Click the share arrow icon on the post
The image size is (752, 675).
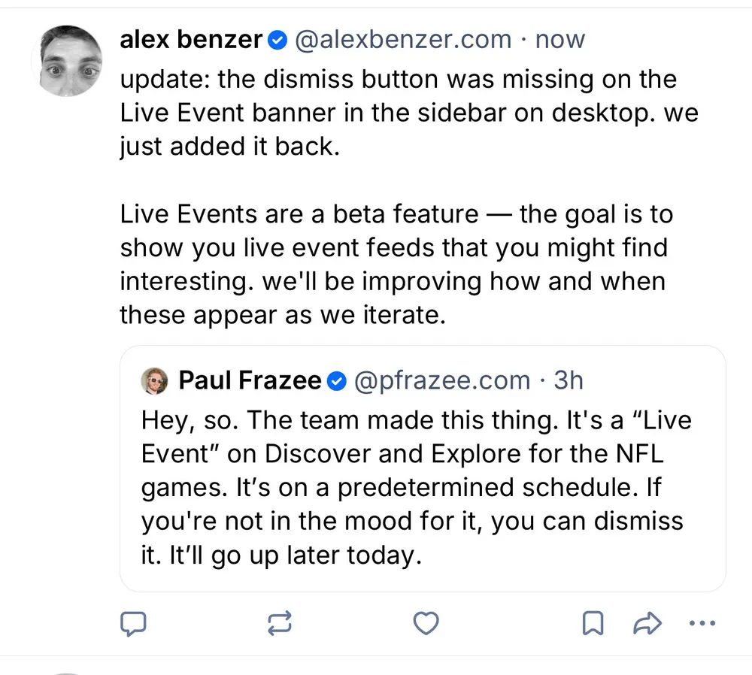647,622
